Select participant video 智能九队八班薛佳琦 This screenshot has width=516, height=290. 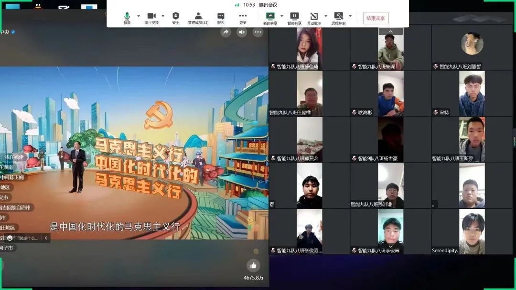click(x=309, y=49)
